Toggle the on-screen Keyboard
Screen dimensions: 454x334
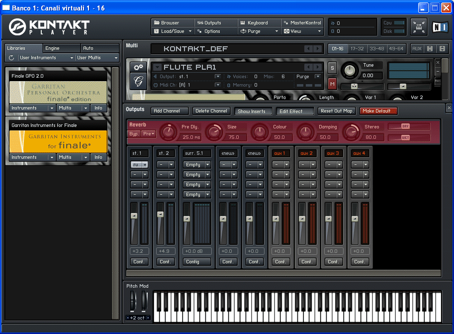[259, 22]
